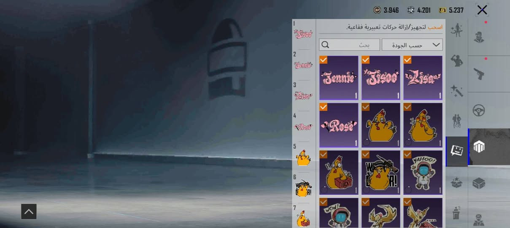Select equipped slot 1 Jisoo graffiti
510x228 pixels.
click(303, 34)
